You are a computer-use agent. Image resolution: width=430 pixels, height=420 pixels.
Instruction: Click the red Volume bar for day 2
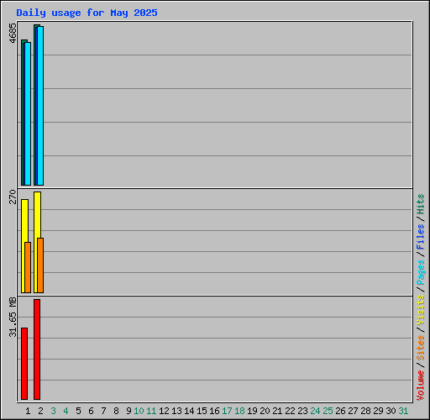pyautogui.click(x=37, y=349)
